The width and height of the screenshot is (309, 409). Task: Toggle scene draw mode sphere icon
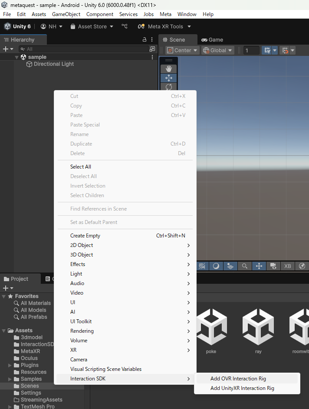point(216,266)
